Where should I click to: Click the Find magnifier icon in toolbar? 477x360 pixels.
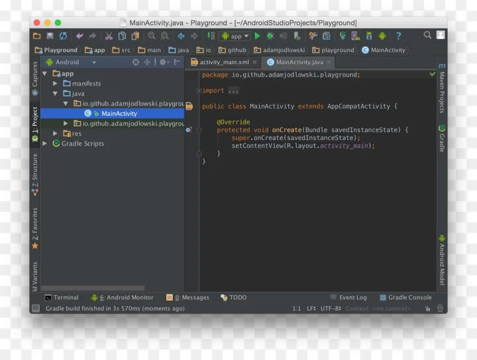(152, 36)
